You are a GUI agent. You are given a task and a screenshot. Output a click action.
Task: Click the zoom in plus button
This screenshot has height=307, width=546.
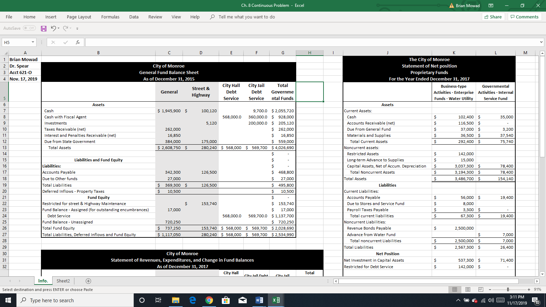coord(529,290)
